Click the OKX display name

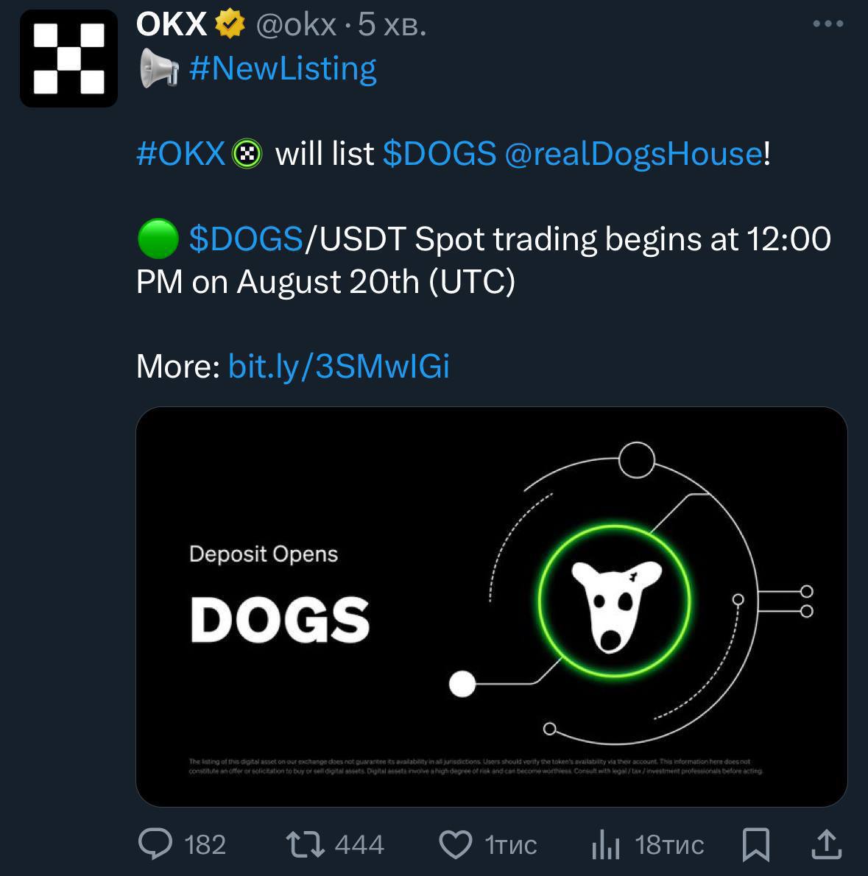click(x=171, y=25)
